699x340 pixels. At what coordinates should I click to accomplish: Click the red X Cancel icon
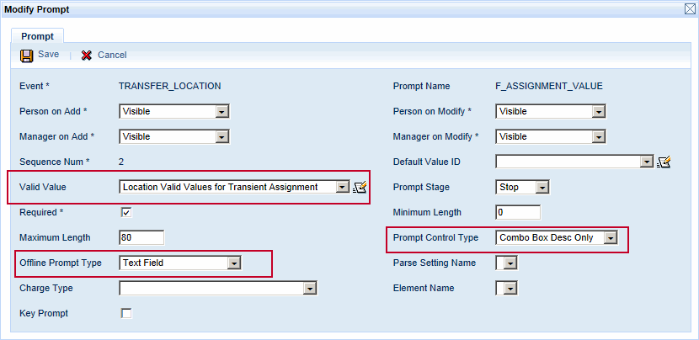click(x=87, y=55)
